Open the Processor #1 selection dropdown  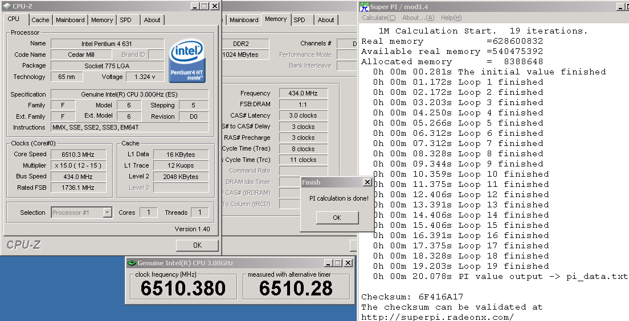point(107,212)
